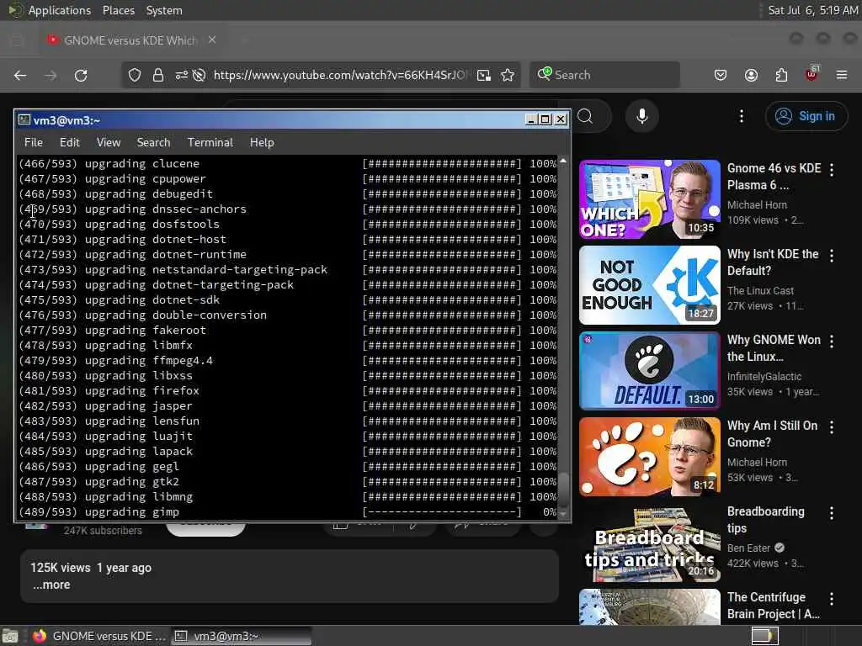
Task: Open Why GNOME Won the Linux video title
Action: (x=774, y=347)
